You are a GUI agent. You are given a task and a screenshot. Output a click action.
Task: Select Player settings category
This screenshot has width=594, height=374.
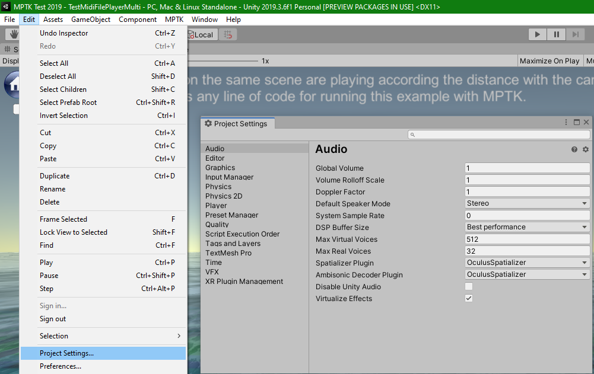[x=255, y=206]
